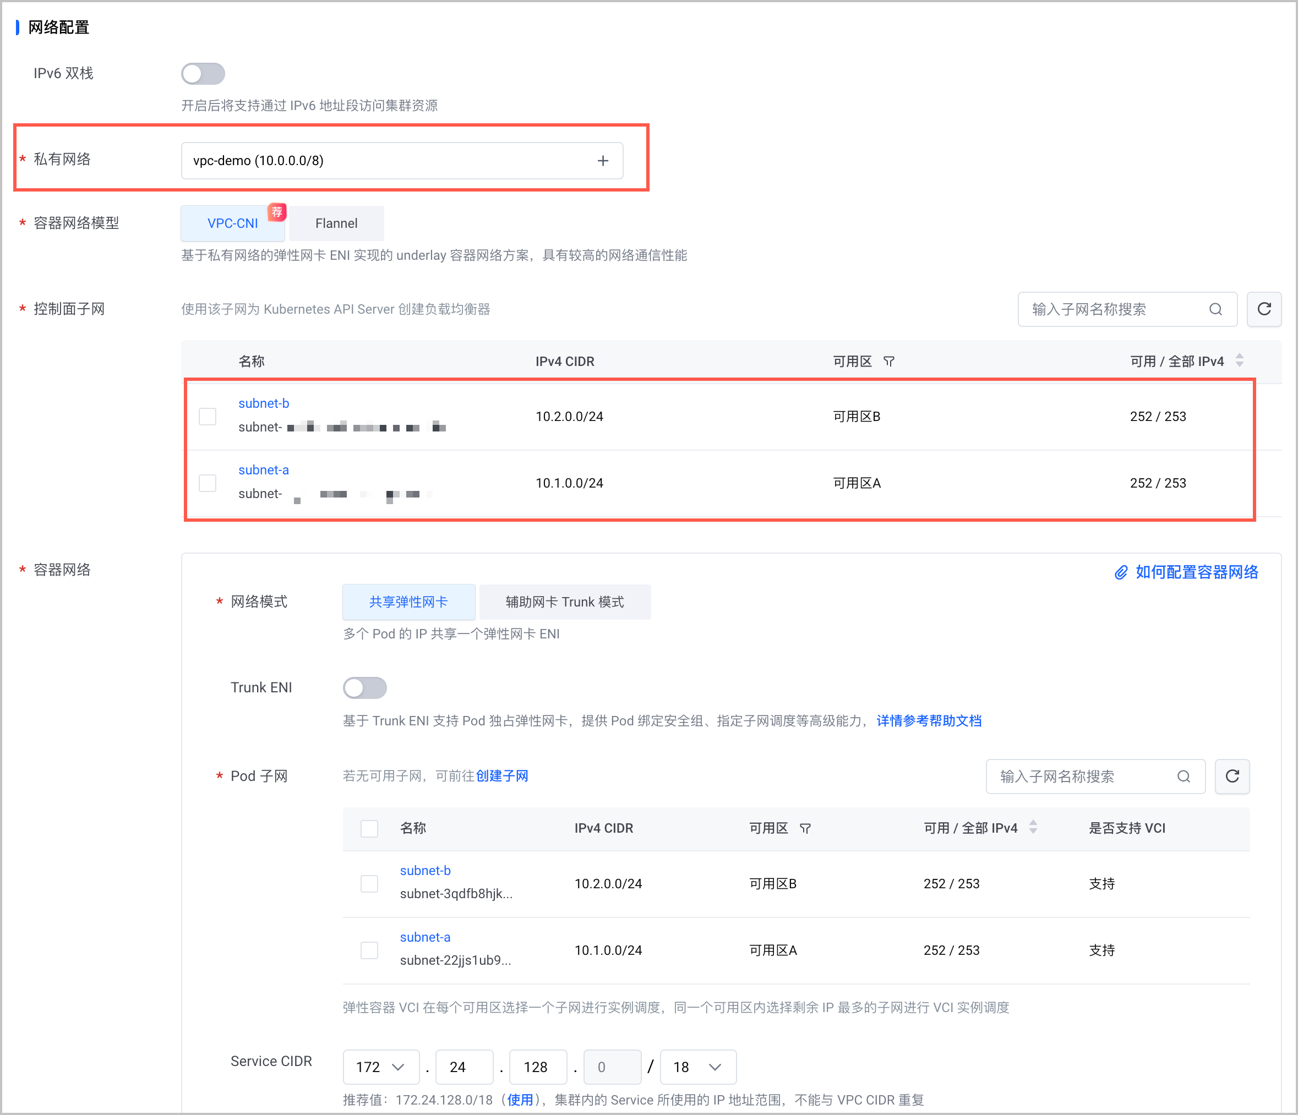This screenshot has width=1298, height=1115.
Task: Select 共享弹性网卡 network mode
Action: [x=408, y=602]
